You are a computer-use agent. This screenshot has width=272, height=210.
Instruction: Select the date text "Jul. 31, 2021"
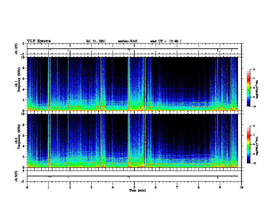[x=96, y=41]
